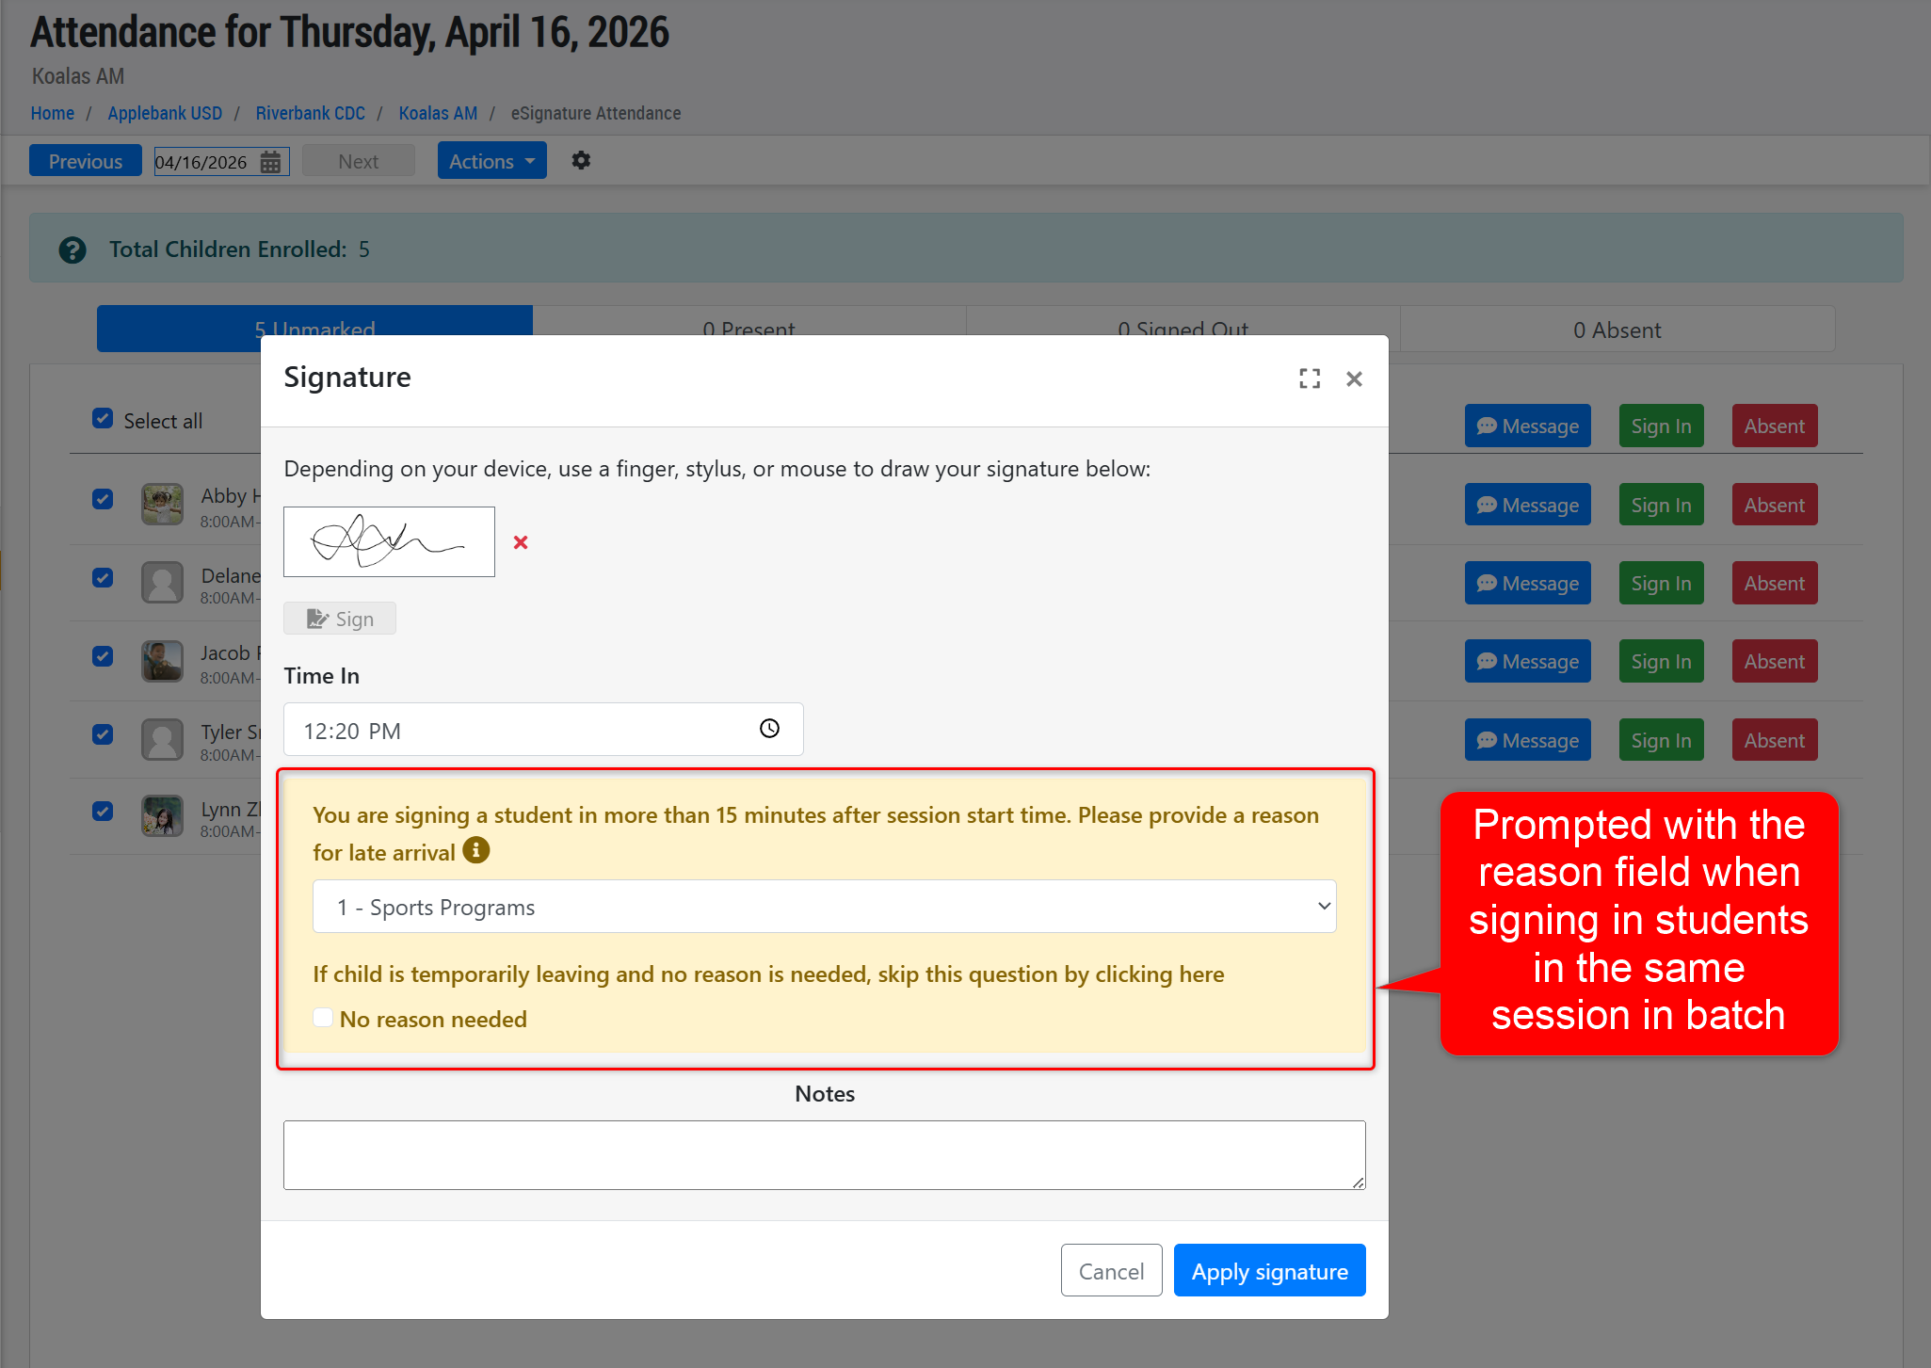The image size is (1931, 1368).
Task: Click Abby's student photo thumbnail
Action: [x=162, y=505]
